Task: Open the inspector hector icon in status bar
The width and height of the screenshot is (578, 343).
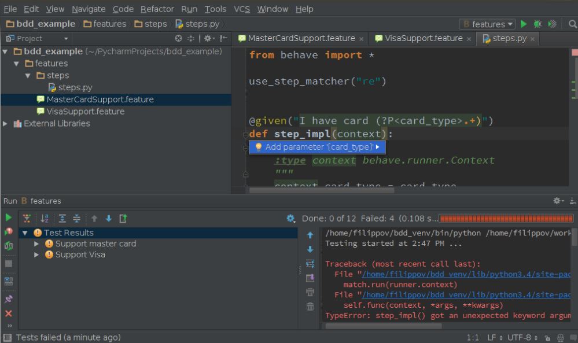Action: [560, 338]
